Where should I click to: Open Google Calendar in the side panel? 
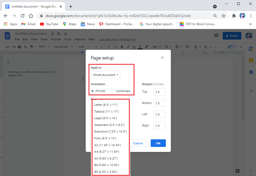click(251, 48)
